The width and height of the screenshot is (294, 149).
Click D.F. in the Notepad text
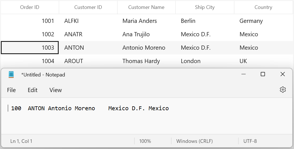[138, 108]
